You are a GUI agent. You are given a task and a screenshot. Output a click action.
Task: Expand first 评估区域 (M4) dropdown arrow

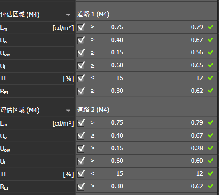(x=68, y=15)
